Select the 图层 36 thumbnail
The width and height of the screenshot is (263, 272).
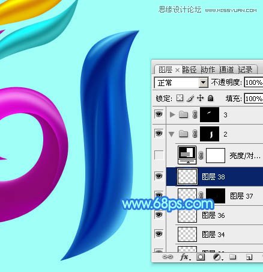click(187, 215)
